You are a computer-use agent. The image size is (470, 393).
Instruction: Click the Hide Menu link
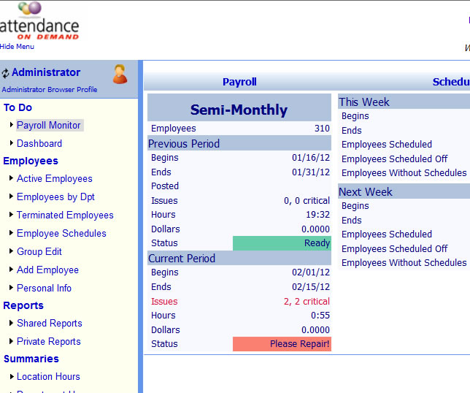click(x=17, y=47)
